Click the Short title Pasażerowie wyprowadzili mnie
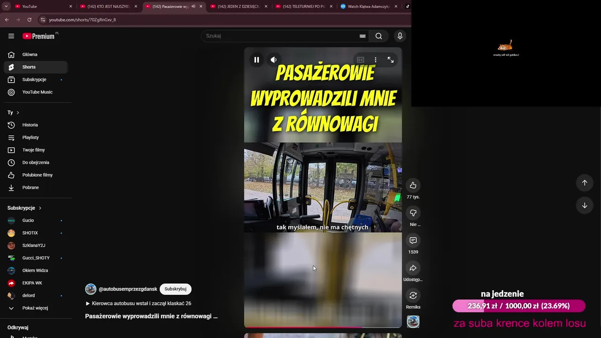 point(151,316)
